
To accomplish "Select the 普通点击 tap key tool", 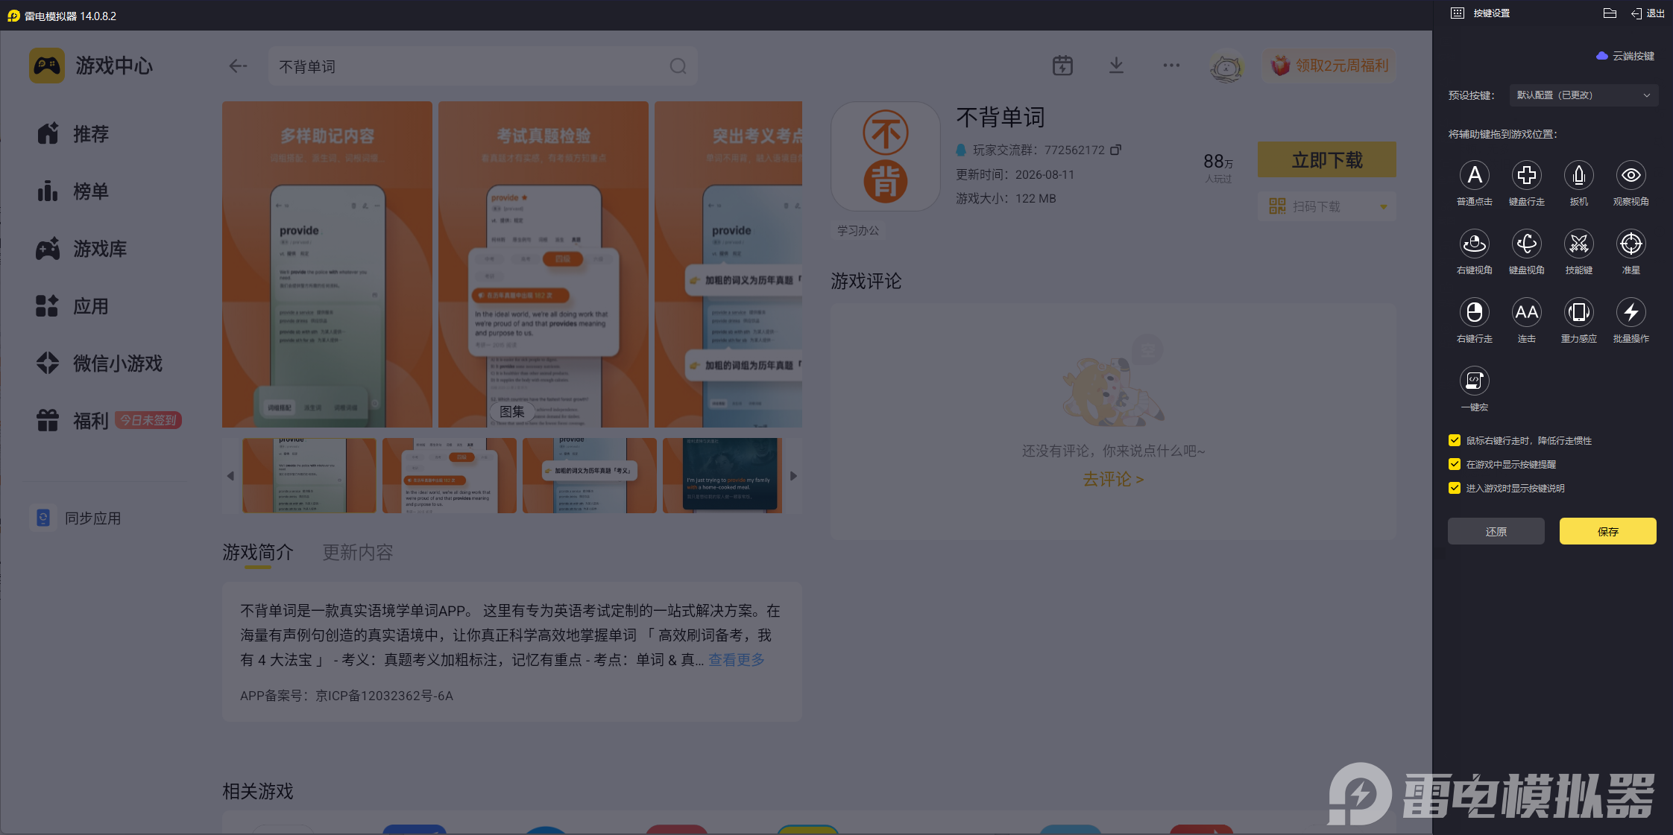I will point(1474,175).
